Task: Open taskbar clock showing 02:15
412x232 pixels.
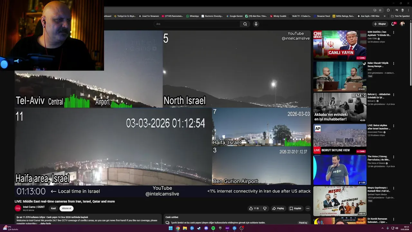Action: 406,228
